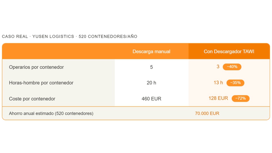Click the "128 EUR" TAWI cost value
The image size is (272, 153).
[x=218, y=98]
